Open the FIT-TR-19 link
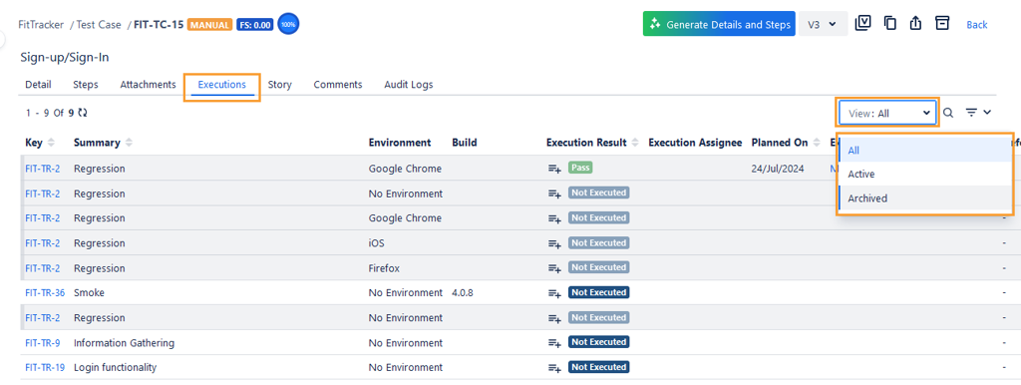The image size is (1021, 385). coord(45,367)
